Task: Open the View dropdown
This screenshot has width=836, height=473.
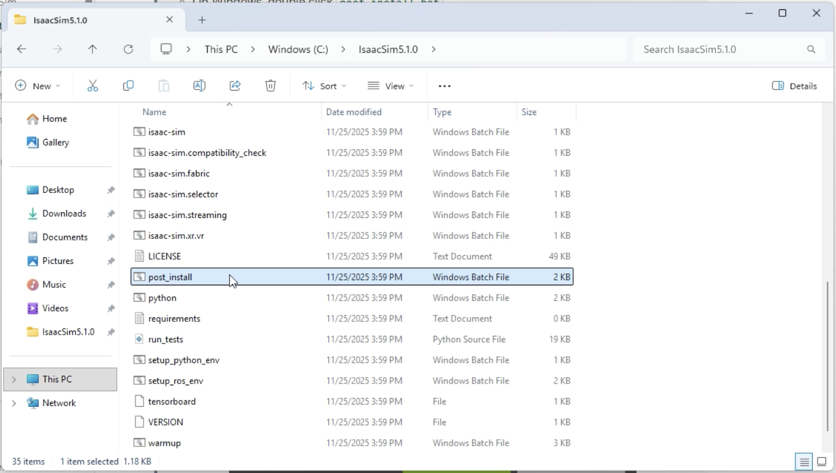Action: [x=390, y=85]
